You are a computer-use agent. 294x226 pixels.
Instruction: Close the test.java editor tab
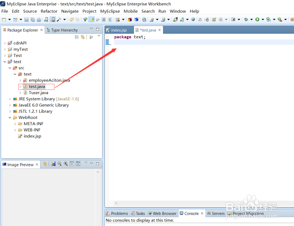pyautogui.click(x=159, y=30)
